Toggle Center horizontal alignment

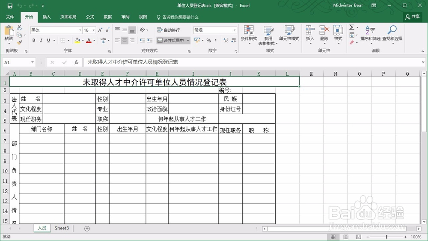click(x=125, y=40)
